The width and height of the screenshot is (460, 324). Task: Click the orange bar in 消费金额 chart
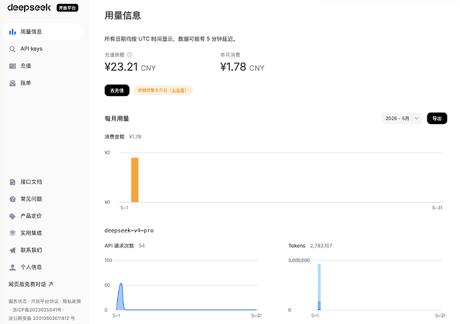click(135, 180)
